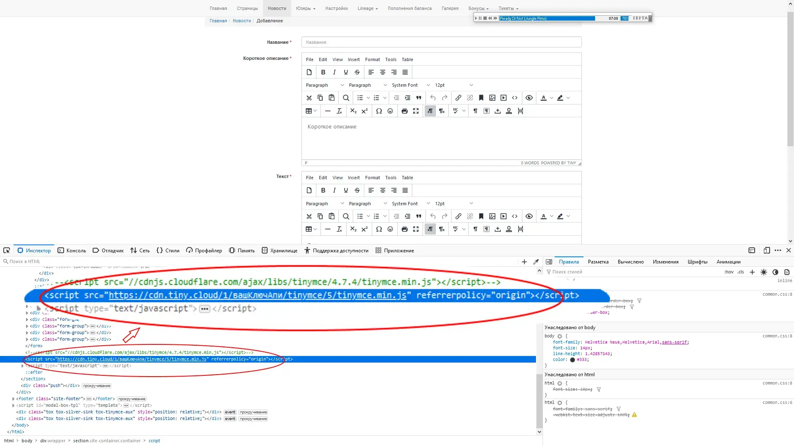794x446 pixels.
Task: Toggle Italic in Короткое описание editor
Action: (334, 72)
